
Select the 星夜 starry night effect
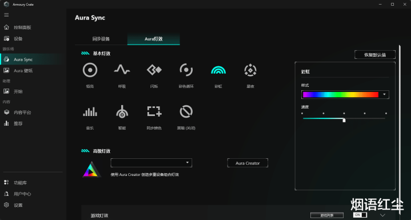tap(250, 70)
